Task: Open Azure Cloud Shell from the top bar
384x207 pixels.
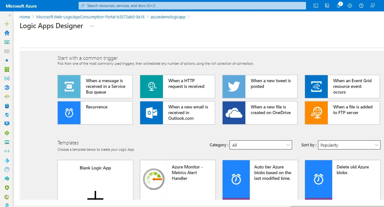Action: click(x=315, y=6)
